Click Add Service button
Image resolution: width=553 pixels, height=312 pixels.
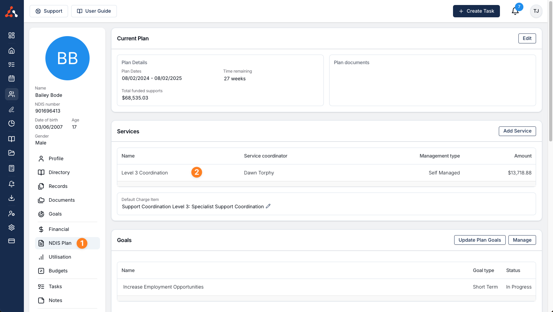[517, 131]
